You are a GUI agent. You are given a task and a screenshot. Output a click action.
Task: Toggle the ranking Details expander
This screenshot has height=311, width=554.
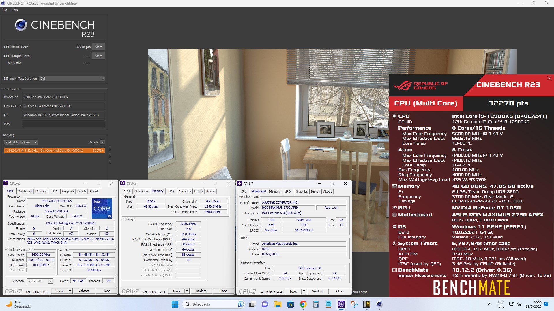[102, 142]
